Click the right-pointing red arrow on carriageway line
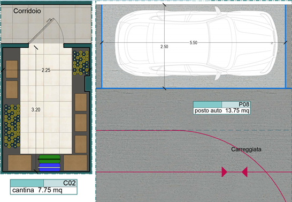Image resolution: width=292 pixels, height=202 pixels. click(225, 172)
